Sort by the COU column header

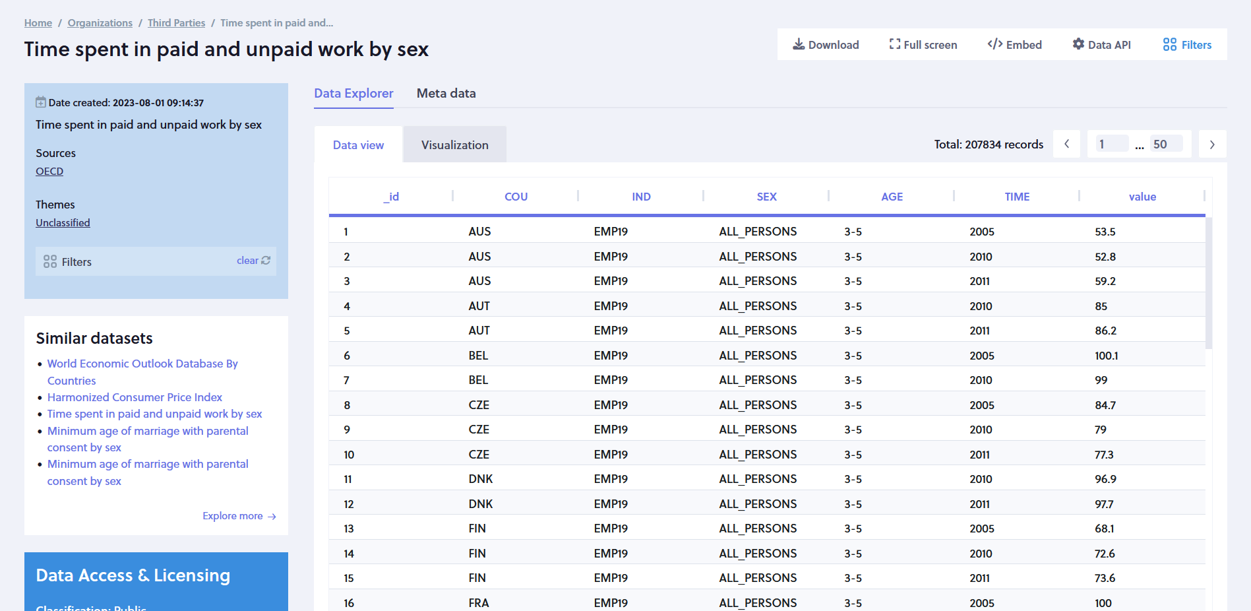coord(516,197)
